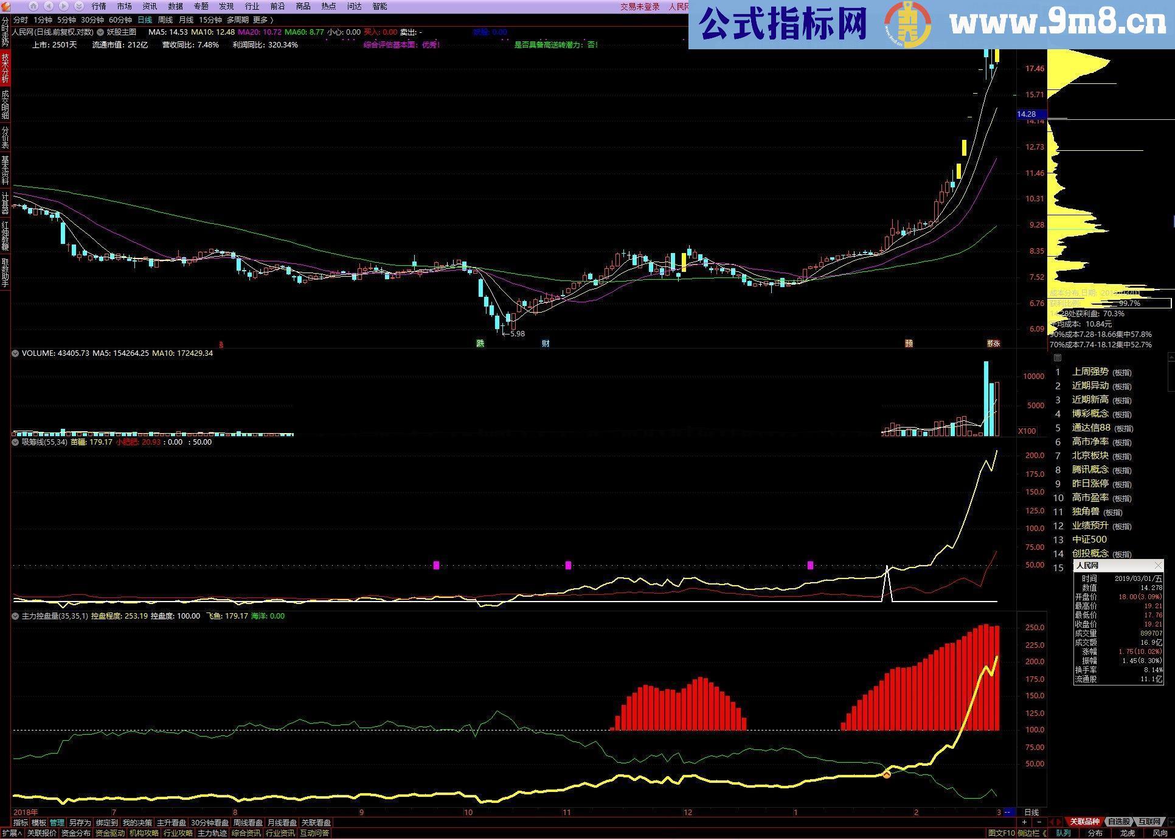The height and width of the screenshot is (840, 1175).
Task: Expand the 吸筹线 indicator selector
Action: click(16, 442)
